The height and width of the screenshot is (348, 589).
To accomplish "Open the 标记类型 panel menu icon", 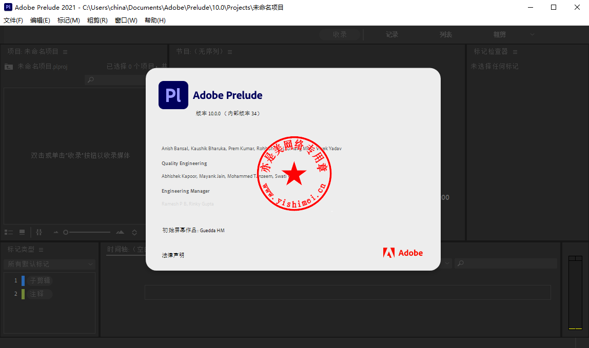I will pyautogui.click(x=41, y=250).
